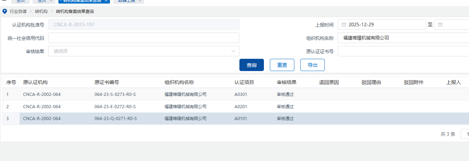
Task: Click the location pin icon in breadcrumb
Action: 5,12
